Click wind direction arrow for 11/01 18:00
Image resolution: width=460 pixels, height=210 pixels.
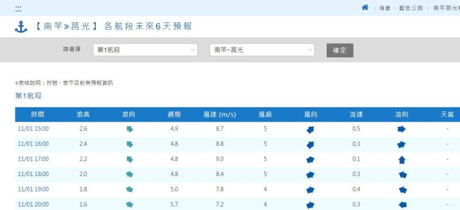click(310, 175)
